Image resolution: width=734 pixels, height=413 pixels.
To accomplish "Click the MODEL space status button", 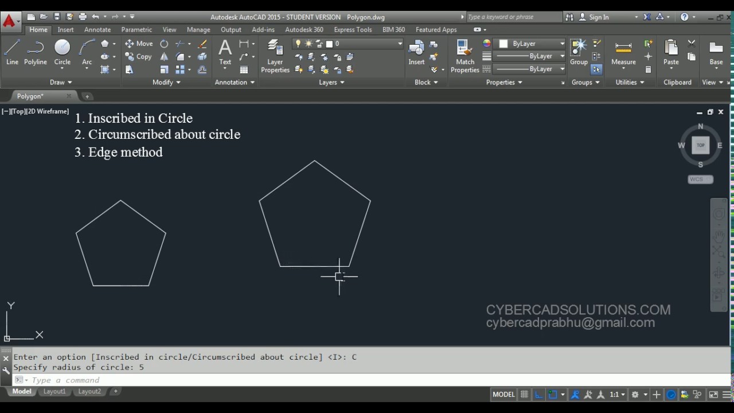I will (503, 395).
